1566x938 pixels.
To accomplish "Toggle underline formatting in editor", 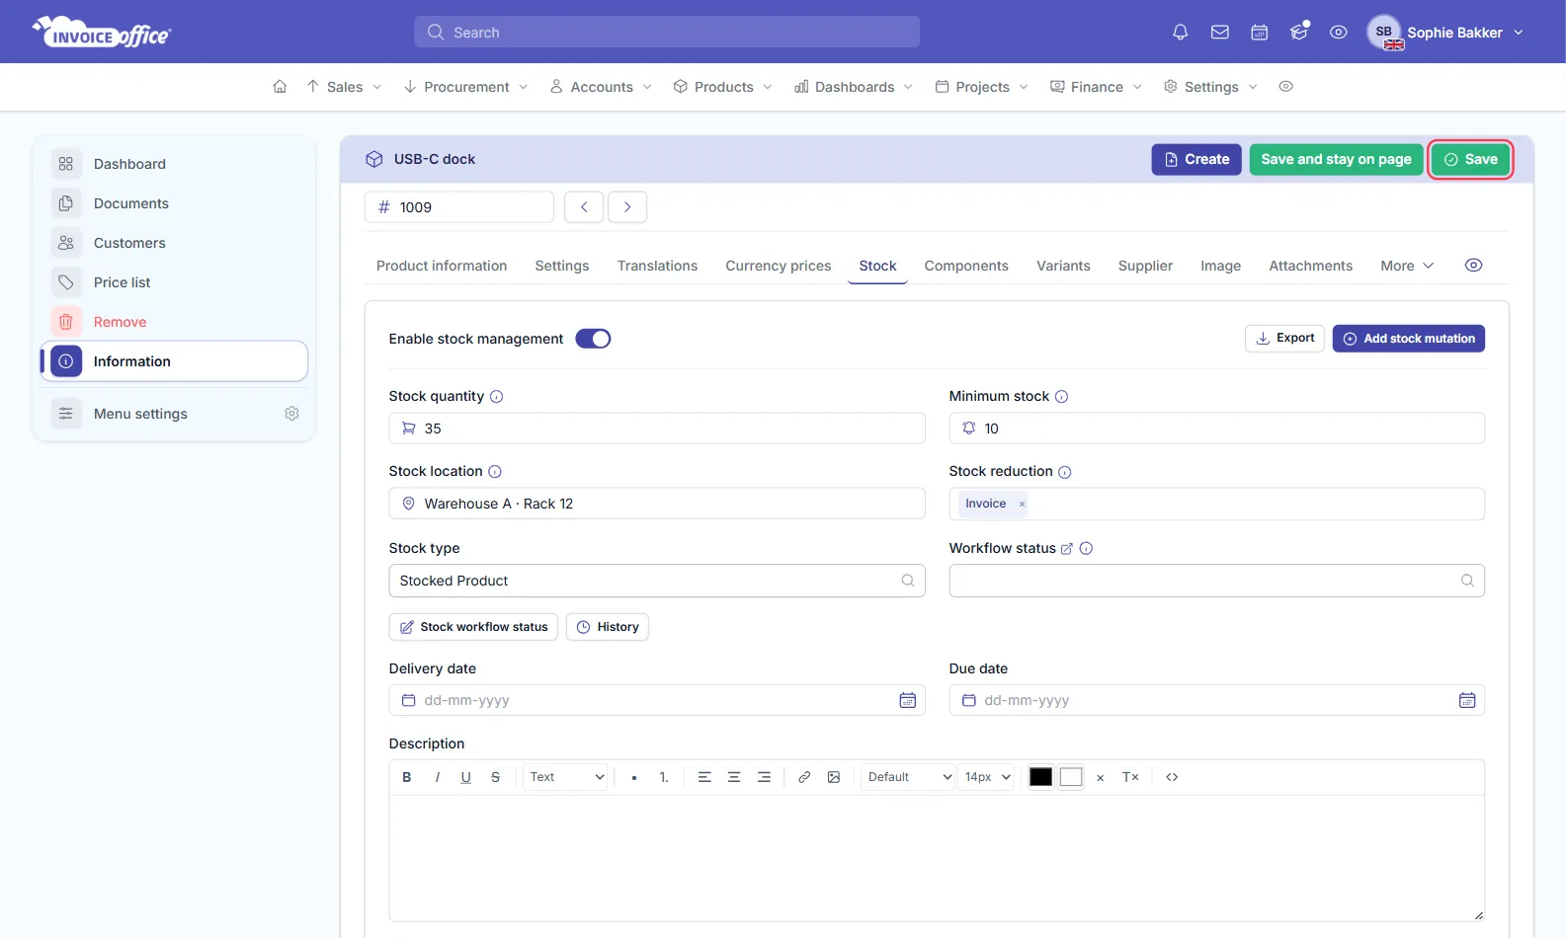I will coord(466,778).
